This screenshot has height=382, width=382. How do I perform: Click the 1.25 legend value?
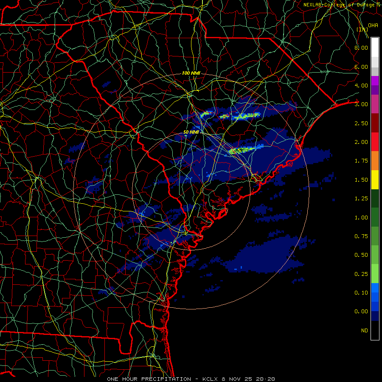click(x=361, y=199)
